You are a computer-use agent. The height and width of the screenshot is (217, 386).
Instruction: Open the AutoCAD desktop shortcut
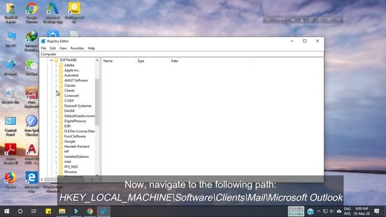click(x=32, y=154)
